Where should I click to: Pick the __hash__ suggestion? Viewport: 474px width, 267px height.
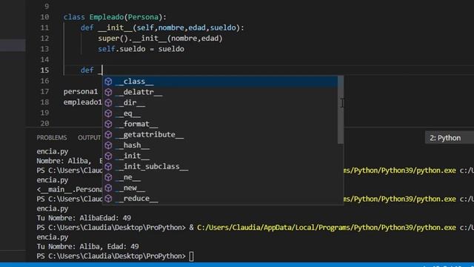[x=221, y=145]
